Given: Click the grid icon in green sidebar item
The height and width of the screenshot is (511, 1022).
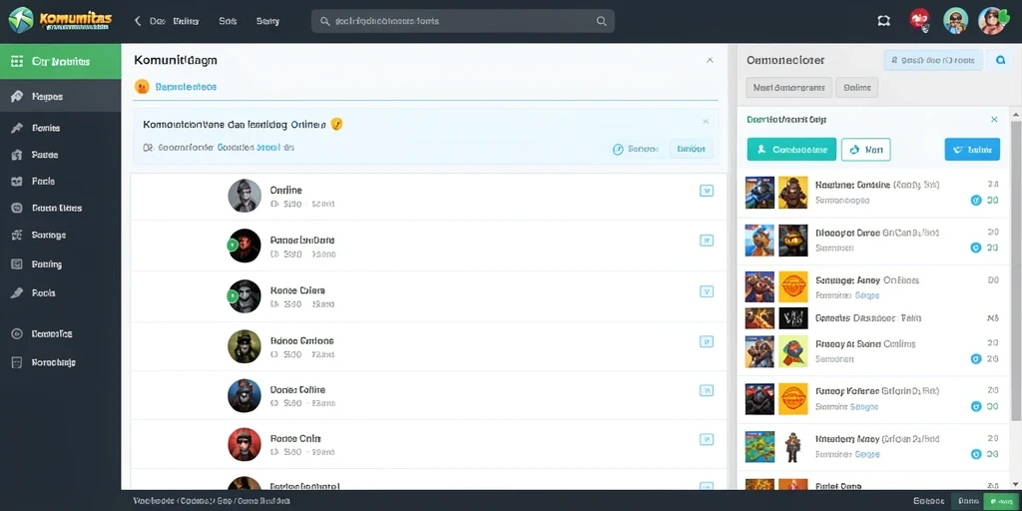Looking at the screenshot, I should coord(18,61).
